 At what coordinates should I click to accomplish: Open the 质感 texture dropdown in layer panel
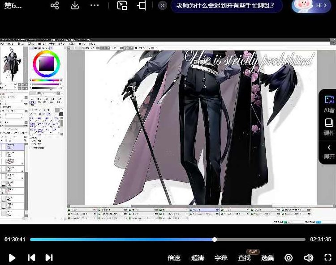tap(26, 97)
